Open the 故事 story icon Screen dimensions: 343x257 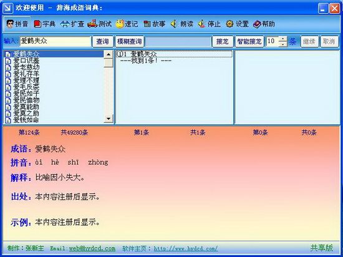click(x=147, y=24)
